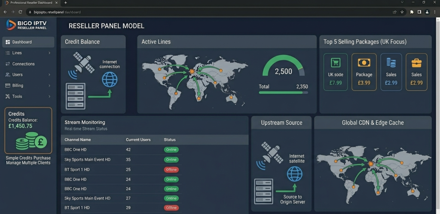Select the BBC One HD row with 42 users
The height and width of the screenshot is (214, 440).
tap(121, 150)
